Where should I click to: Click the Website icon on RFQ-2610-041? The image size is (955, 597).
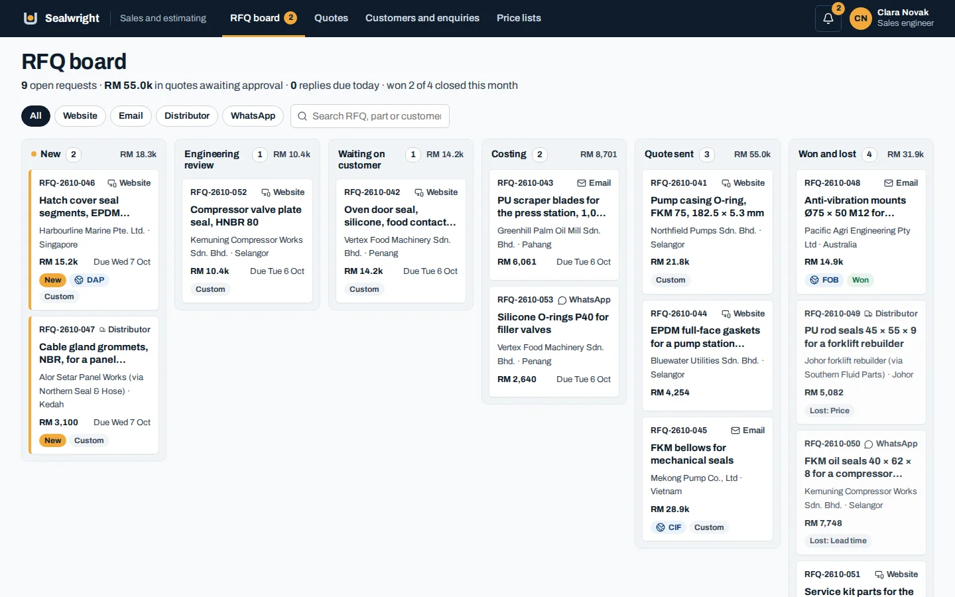pyautogui.click(x=726, y=183)
